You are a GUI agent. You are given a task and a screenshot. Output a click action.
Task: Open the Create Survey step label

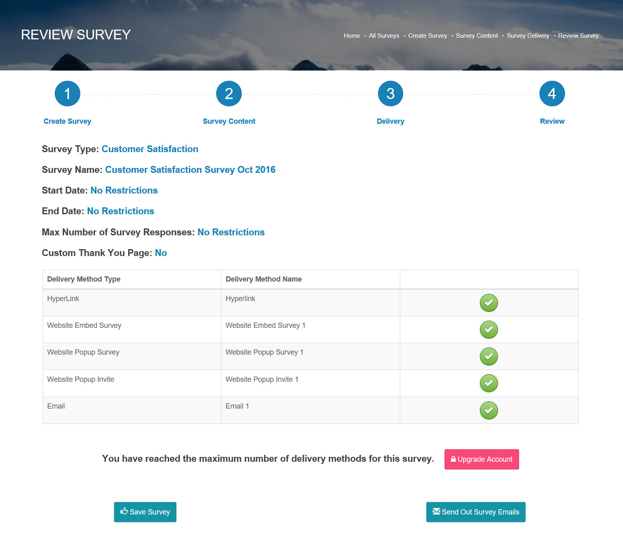[67, 121]
